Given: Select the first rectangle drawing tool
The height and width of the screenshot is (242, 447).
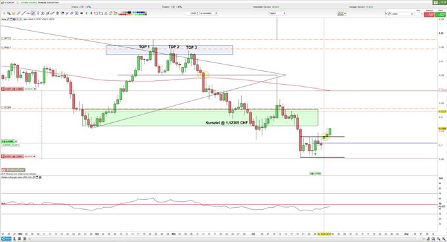Looking at the screenshot, I should [x=96, y=13].
